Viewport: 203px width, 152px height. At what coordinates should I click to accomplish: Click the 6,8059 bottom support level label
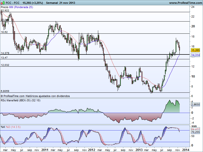point(5,91)
